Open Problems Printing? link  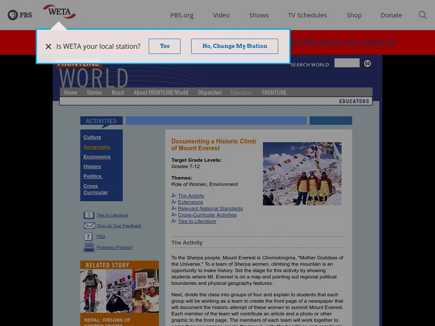tap(114, 247)
